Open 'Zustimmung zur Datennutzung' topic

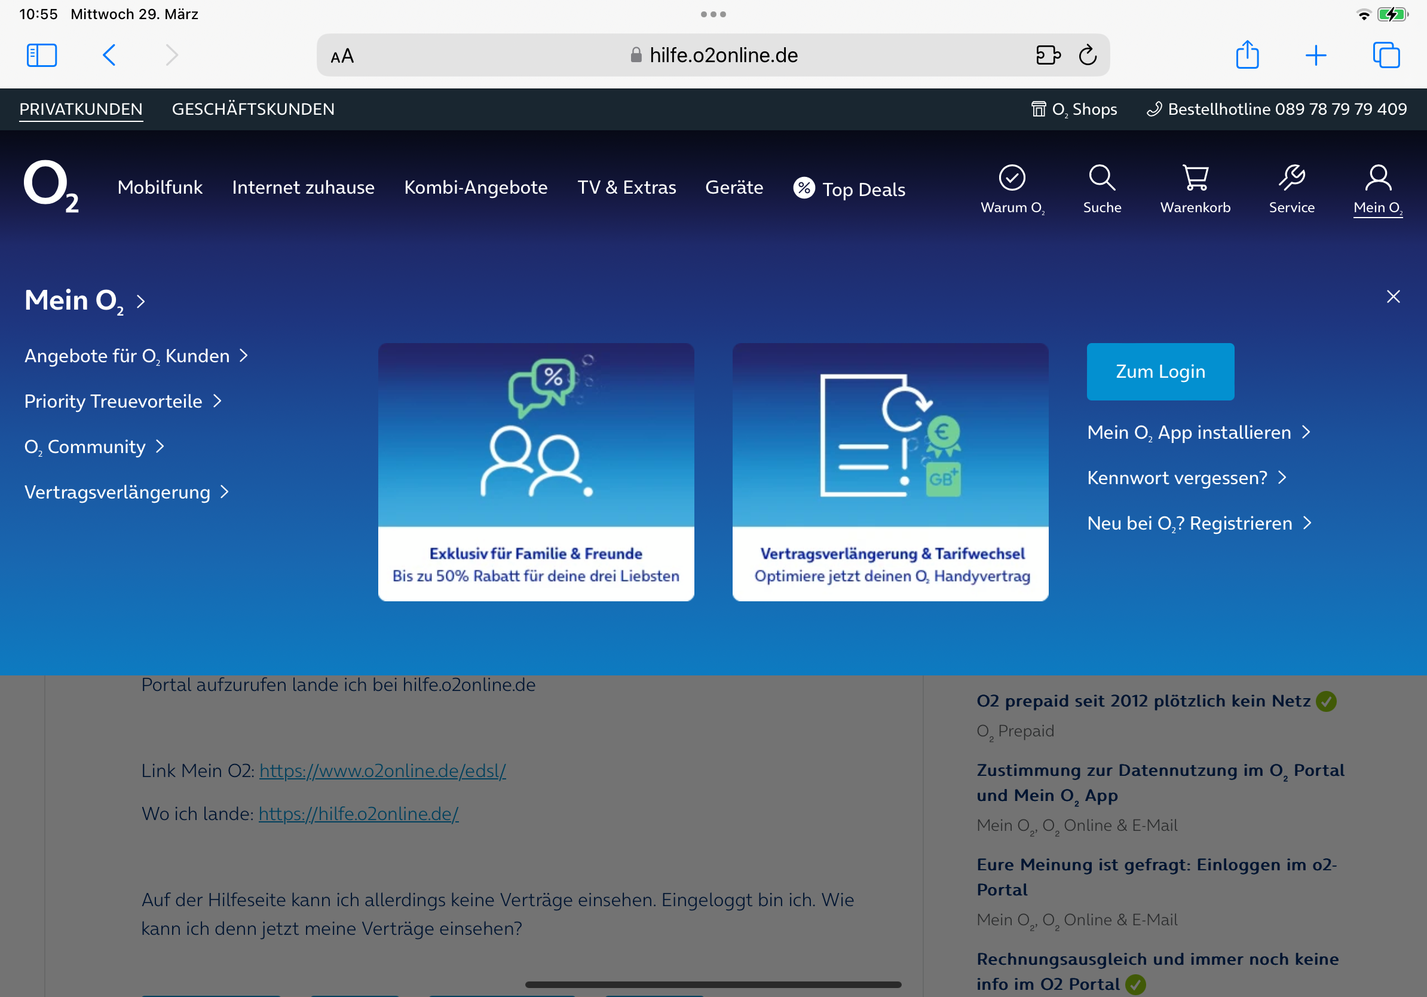pos(1160,783)
